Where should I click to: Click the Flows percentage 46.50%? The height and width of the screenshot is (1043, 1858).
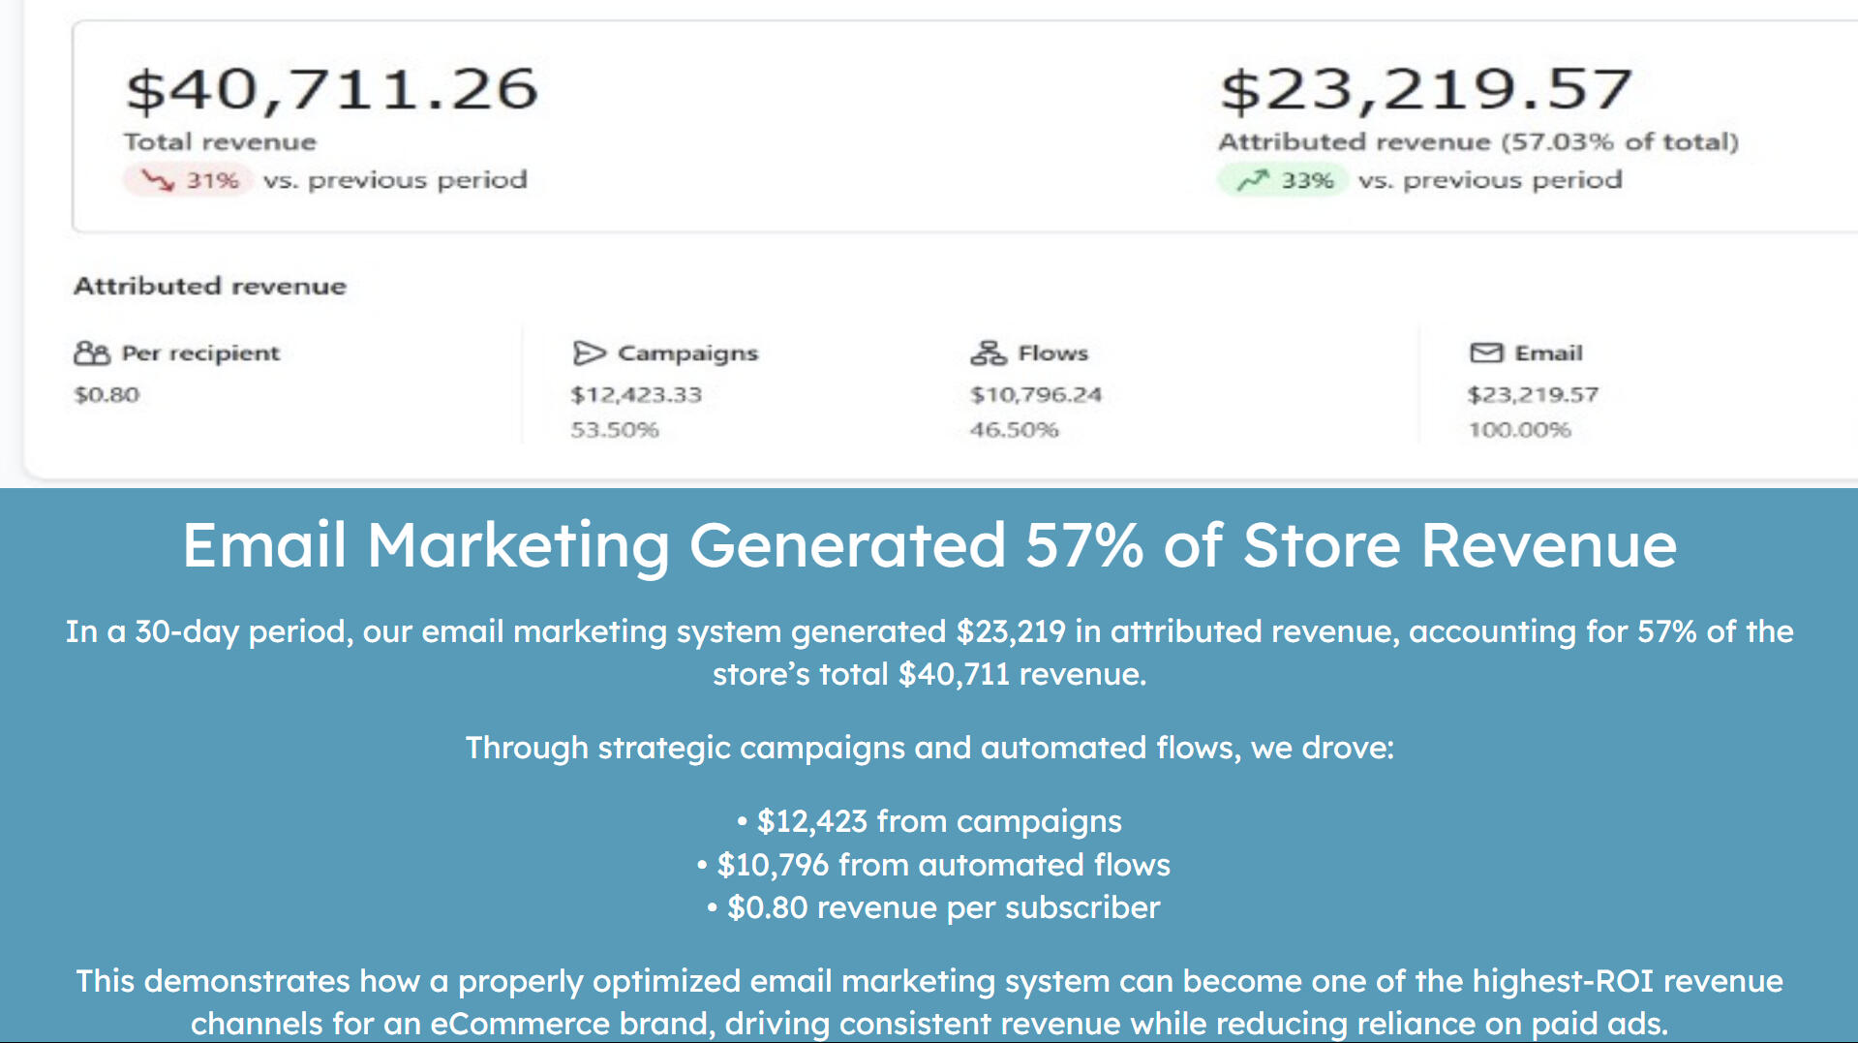1014,430
